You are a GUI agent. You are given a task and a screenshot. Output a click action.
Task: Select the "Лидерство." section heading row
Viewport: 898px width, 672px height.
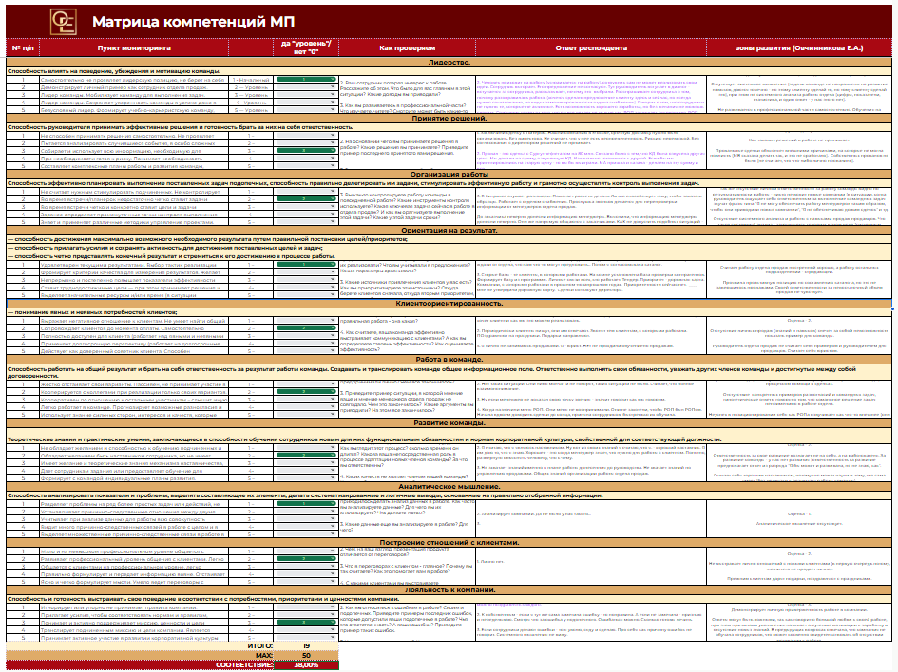449,62
